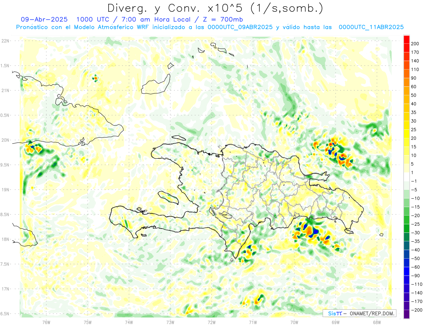Click the 71W longitude label
The image size is (423, 327).
coord(253,322)
